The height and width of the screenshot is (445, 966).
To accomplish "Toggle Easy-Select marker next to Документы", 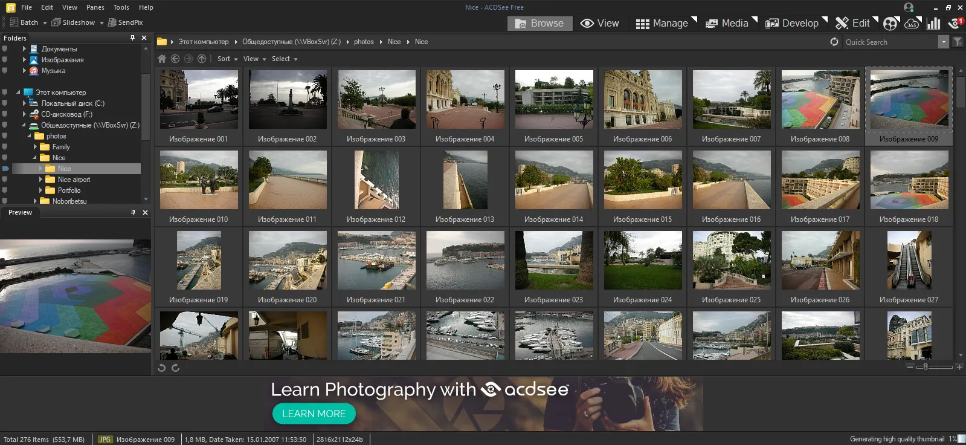I will click(5, 49).
